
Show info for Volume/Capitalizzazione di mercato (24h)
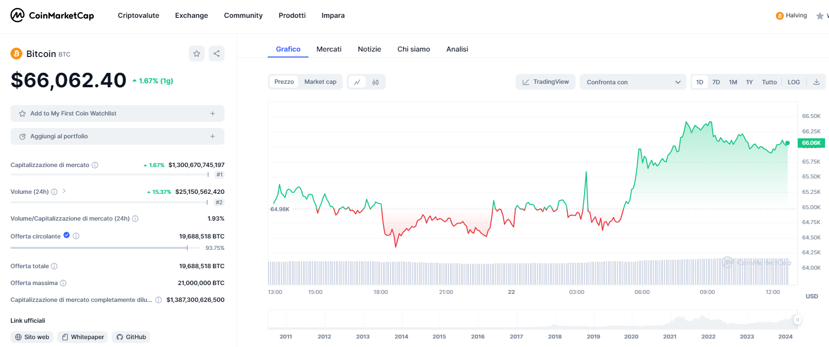(135, 219)
